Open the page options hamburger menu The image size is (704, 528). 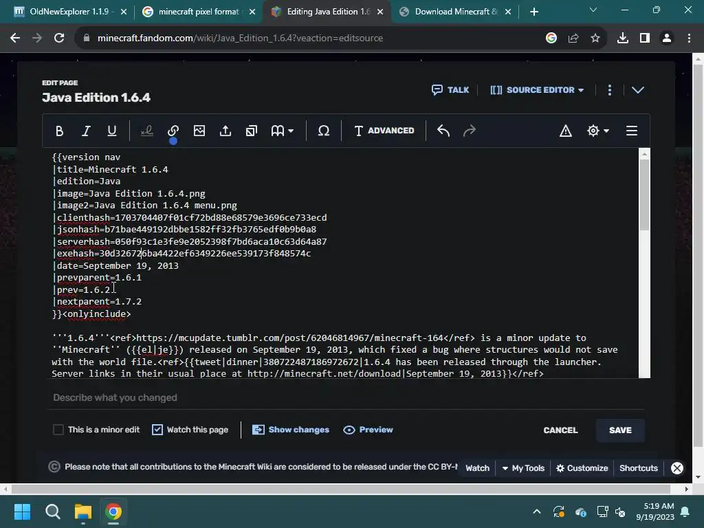point(632,131)
